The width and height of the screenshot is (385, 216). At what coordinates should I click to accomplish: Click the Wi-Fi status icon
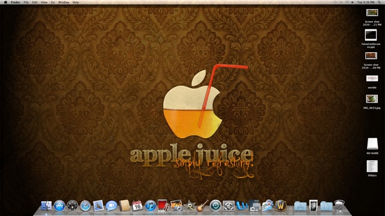pos(347,2)
